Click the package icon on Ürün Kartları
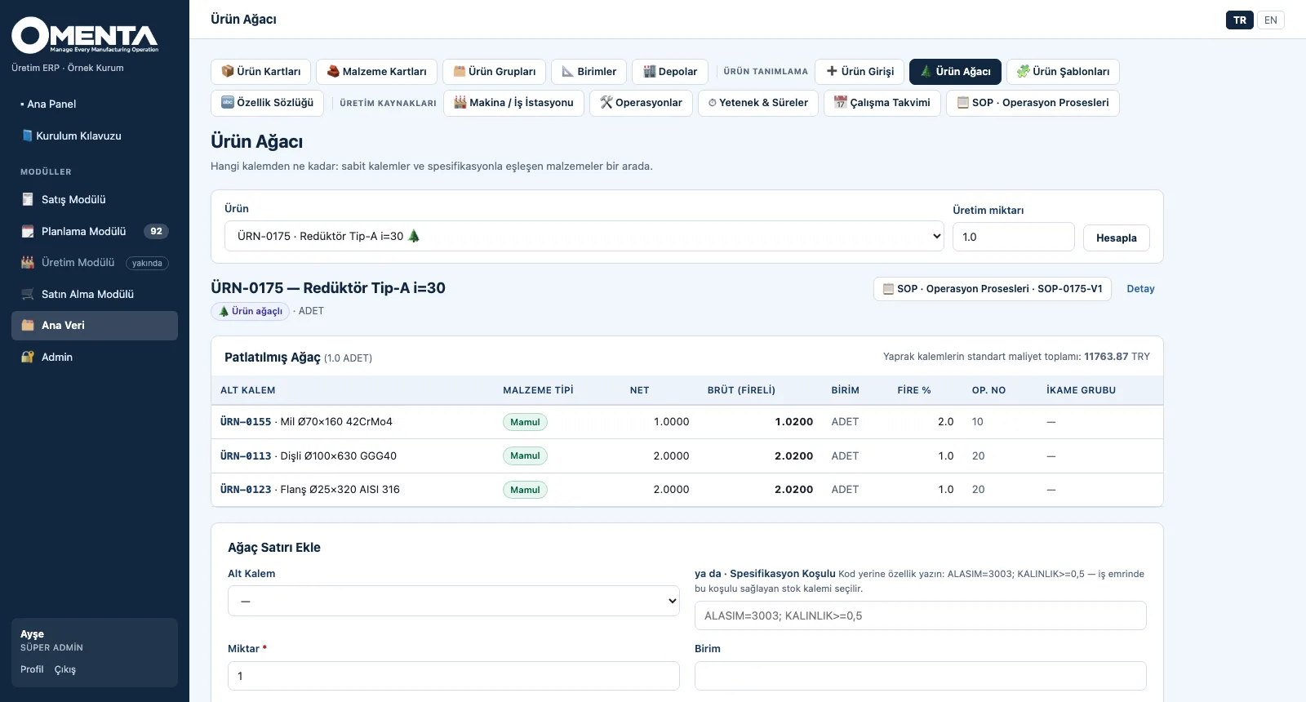The image size is (1306, 702). pyautogui.click(x=228, y=71)
